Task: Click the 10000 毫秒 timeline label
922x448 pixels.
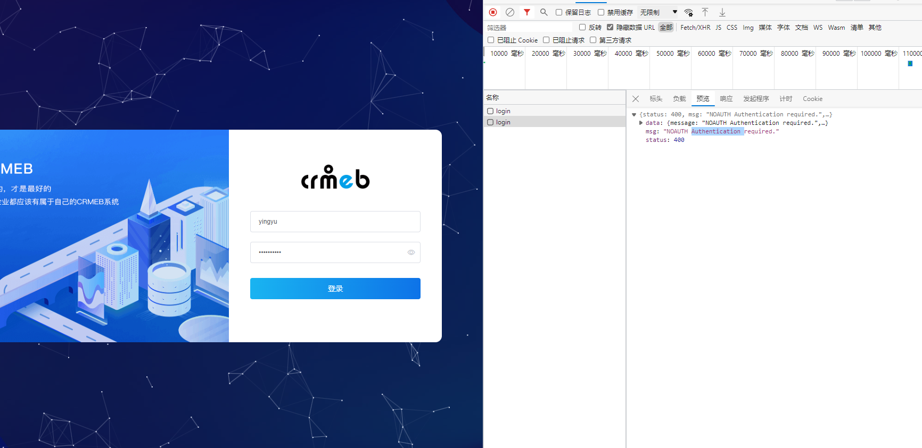Action: (x=507, y=54)
